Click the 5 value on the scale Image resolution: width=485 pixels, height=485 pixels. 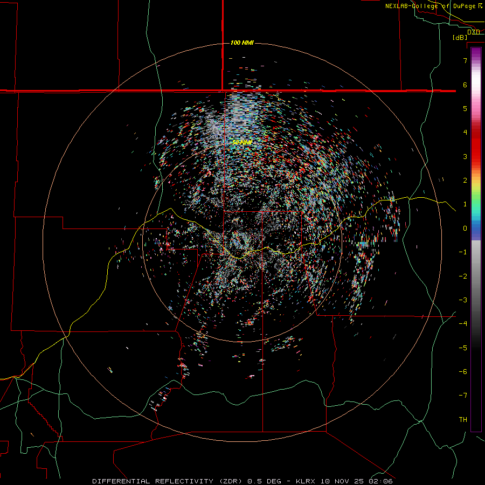click(465, 108)
